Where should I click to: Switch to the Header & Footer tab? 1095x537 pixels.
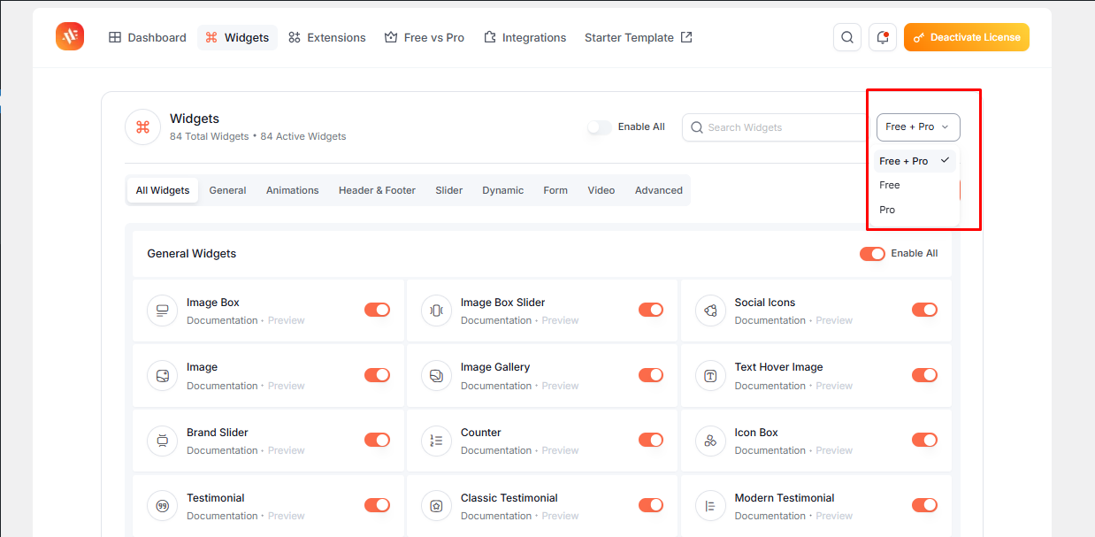point(377,190)
